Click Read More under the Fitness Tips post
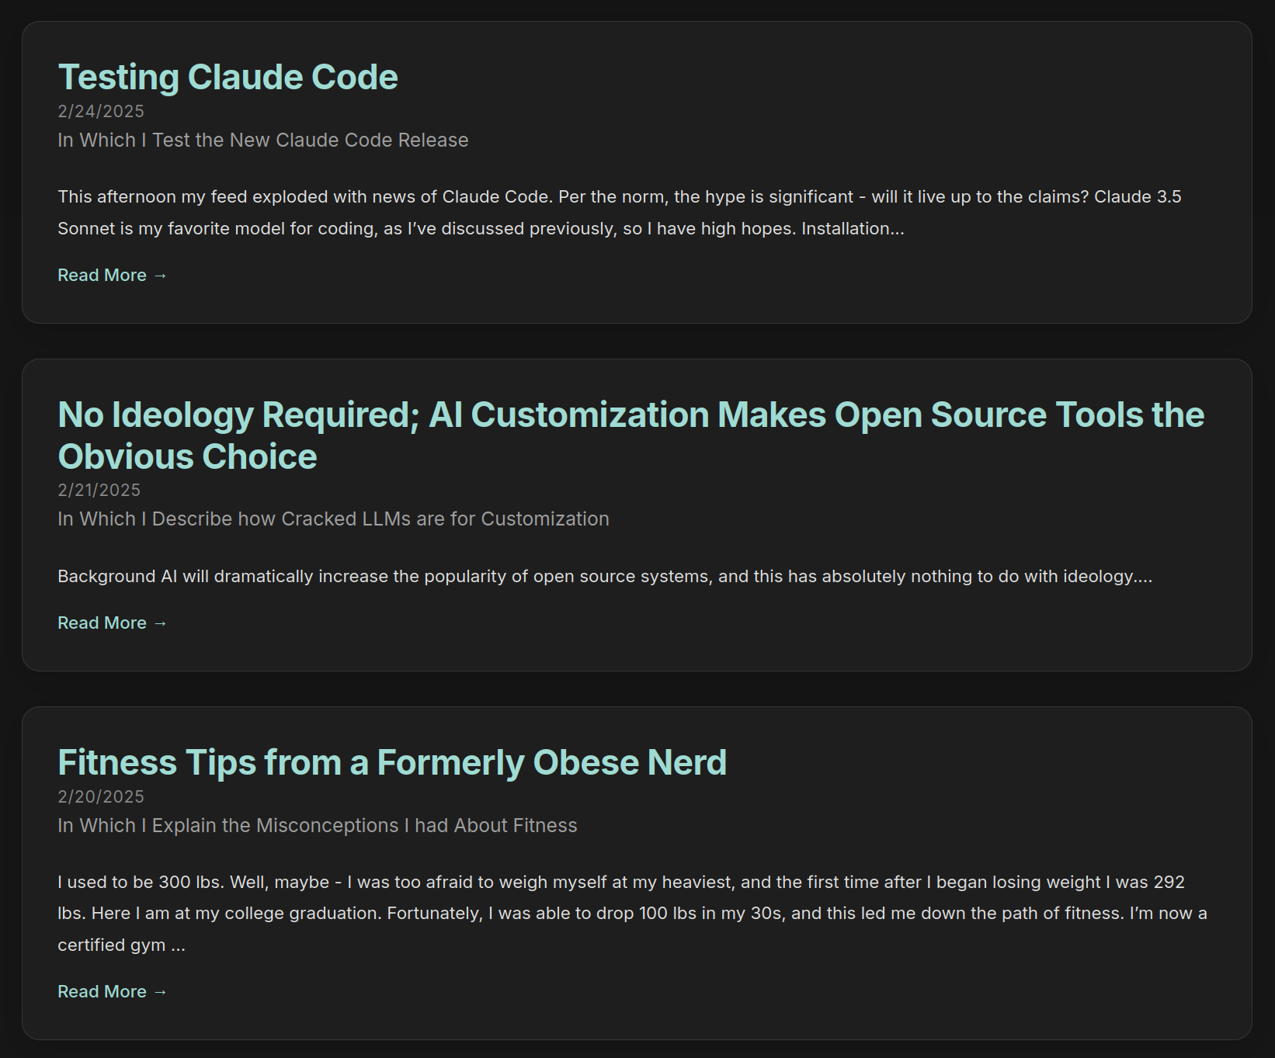 [x=113, y=992]
